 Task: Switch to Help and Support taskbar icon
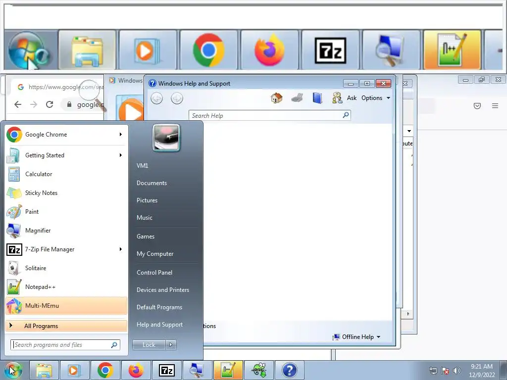[289, 370]
